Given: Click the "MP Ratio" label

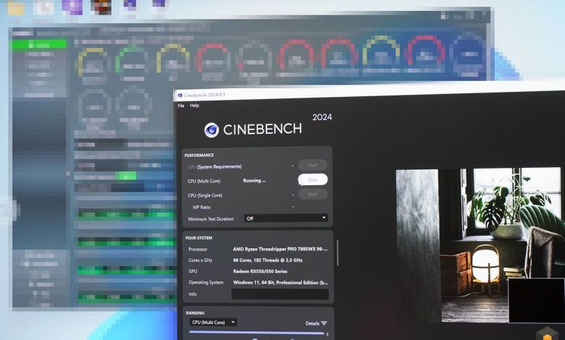Looking at the screenshot, I should (x=201, y=207).
